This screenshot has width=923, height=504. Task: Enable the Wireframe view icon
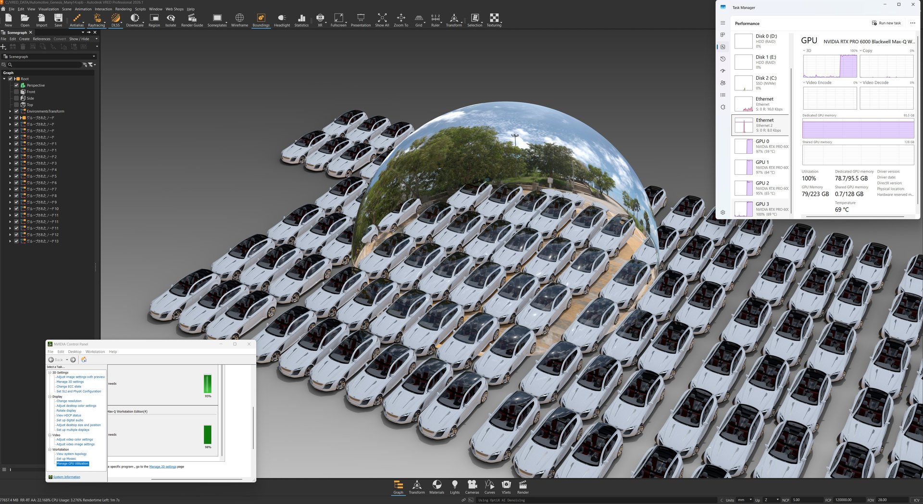(239, 20)
